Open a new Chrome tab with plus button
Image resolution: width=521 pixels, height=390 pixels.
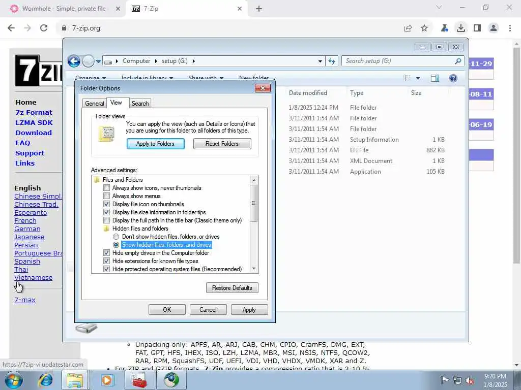(259, 9)
